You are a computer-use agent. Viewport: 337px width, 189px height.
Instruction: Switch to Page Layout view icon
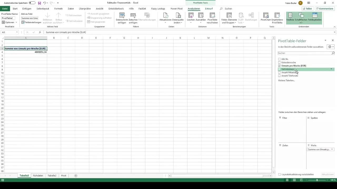[294, 180]
